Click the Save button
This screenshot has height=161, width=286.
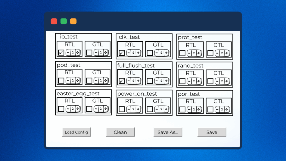[212, 132]
